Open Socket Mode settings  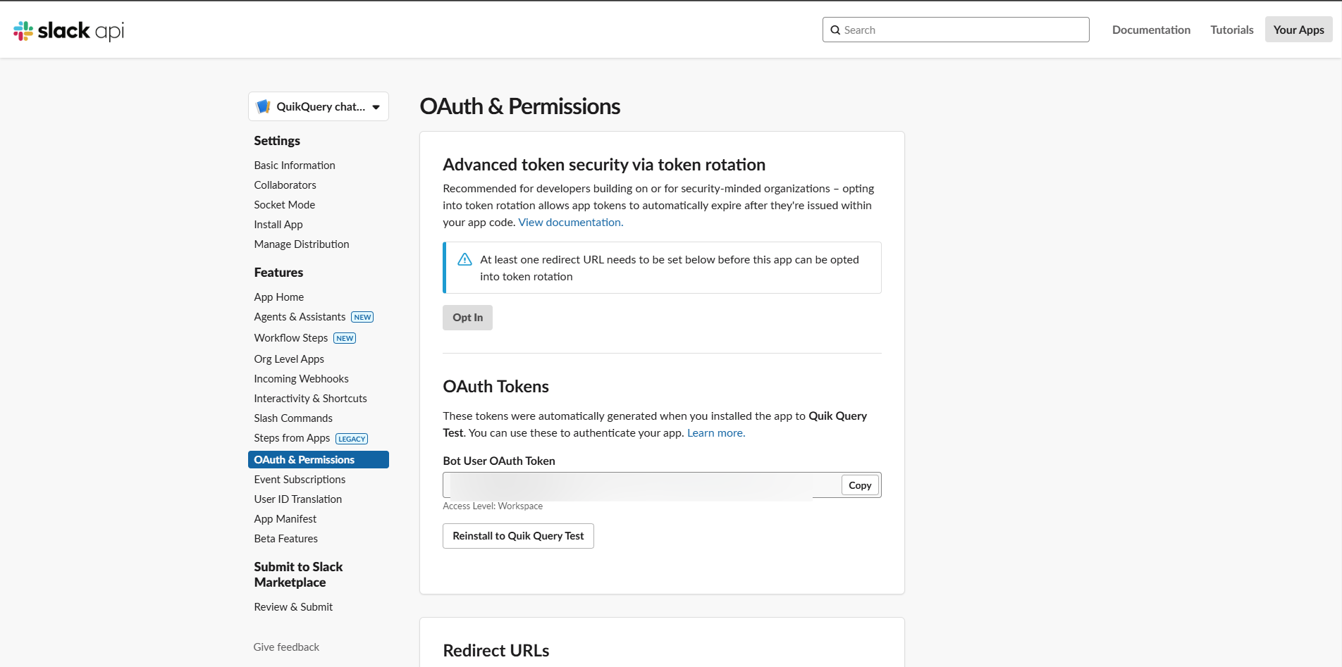tap(284, 205)
